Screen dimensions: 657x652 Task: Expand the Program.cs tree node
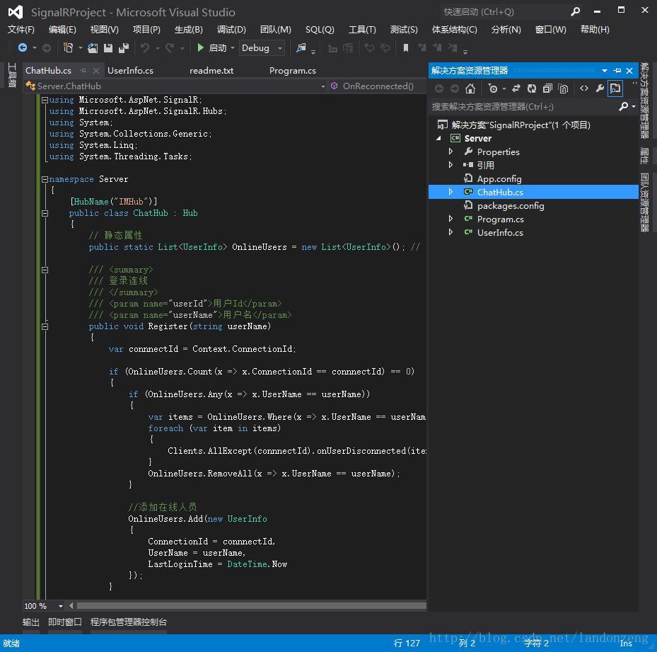pos(450,219)
